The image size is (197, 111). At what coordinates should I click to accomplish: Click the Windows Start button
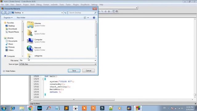pyautogui.click(x=4, y=108)
